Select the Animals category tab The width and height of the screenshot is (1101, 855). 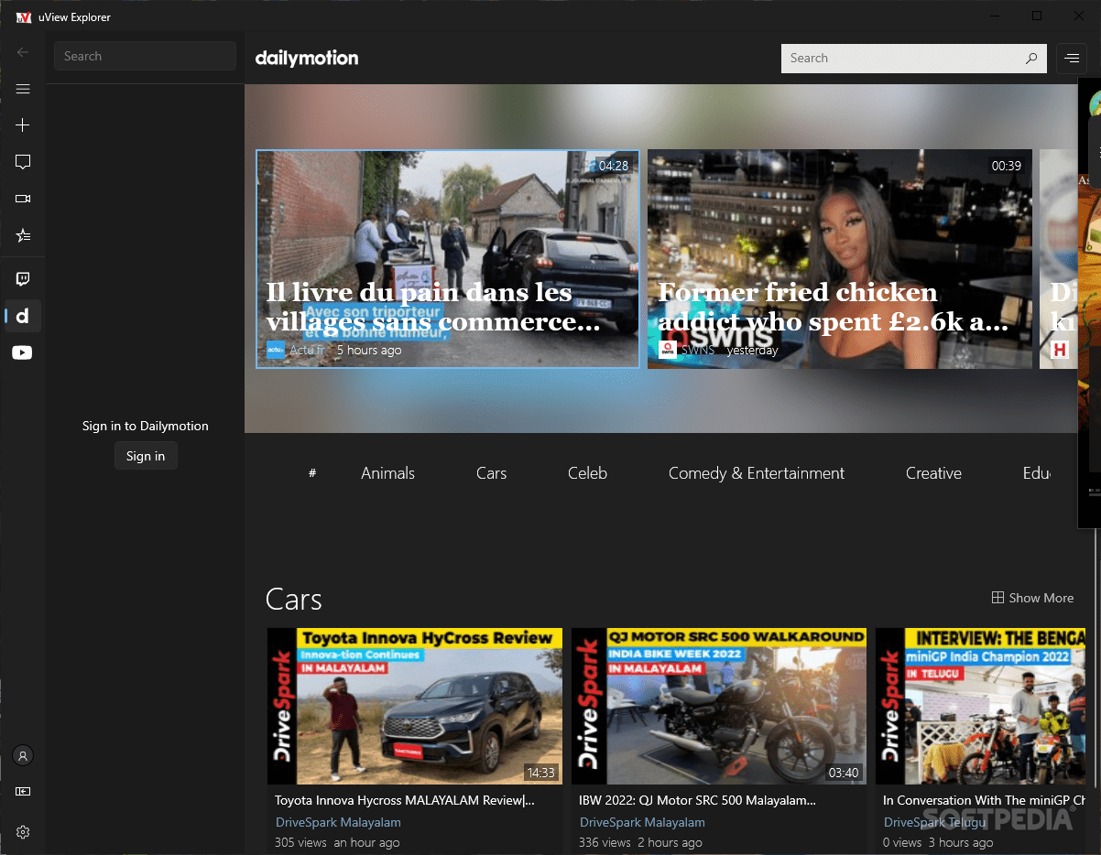(x=387, y=473)
